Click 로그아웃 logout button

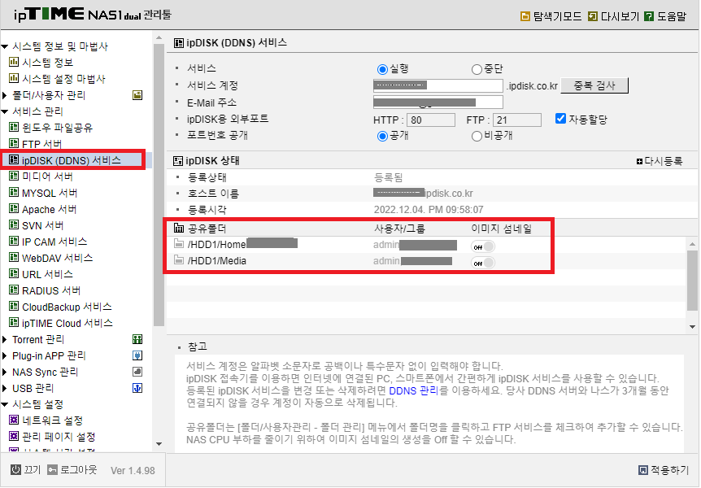pyautogui.click(x=72, y=469)
